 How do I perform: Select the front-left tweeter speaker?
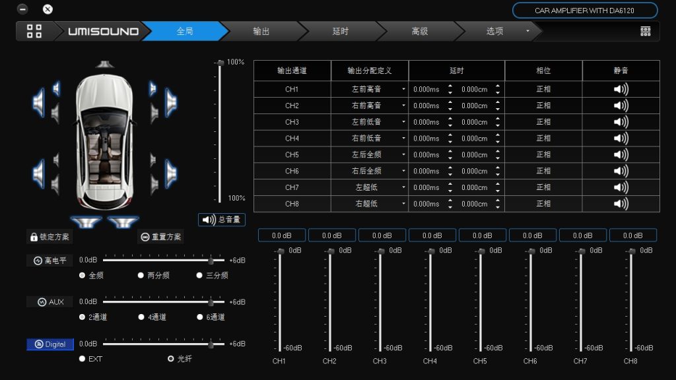tap(57, 89)
